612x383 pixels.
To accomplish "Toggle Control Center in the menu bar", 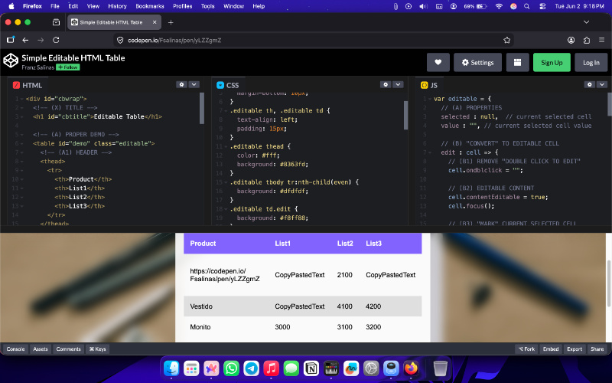I will coord(542,6).
